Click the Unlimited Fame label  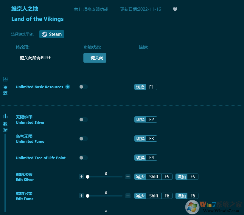click(x=30, y=142)
